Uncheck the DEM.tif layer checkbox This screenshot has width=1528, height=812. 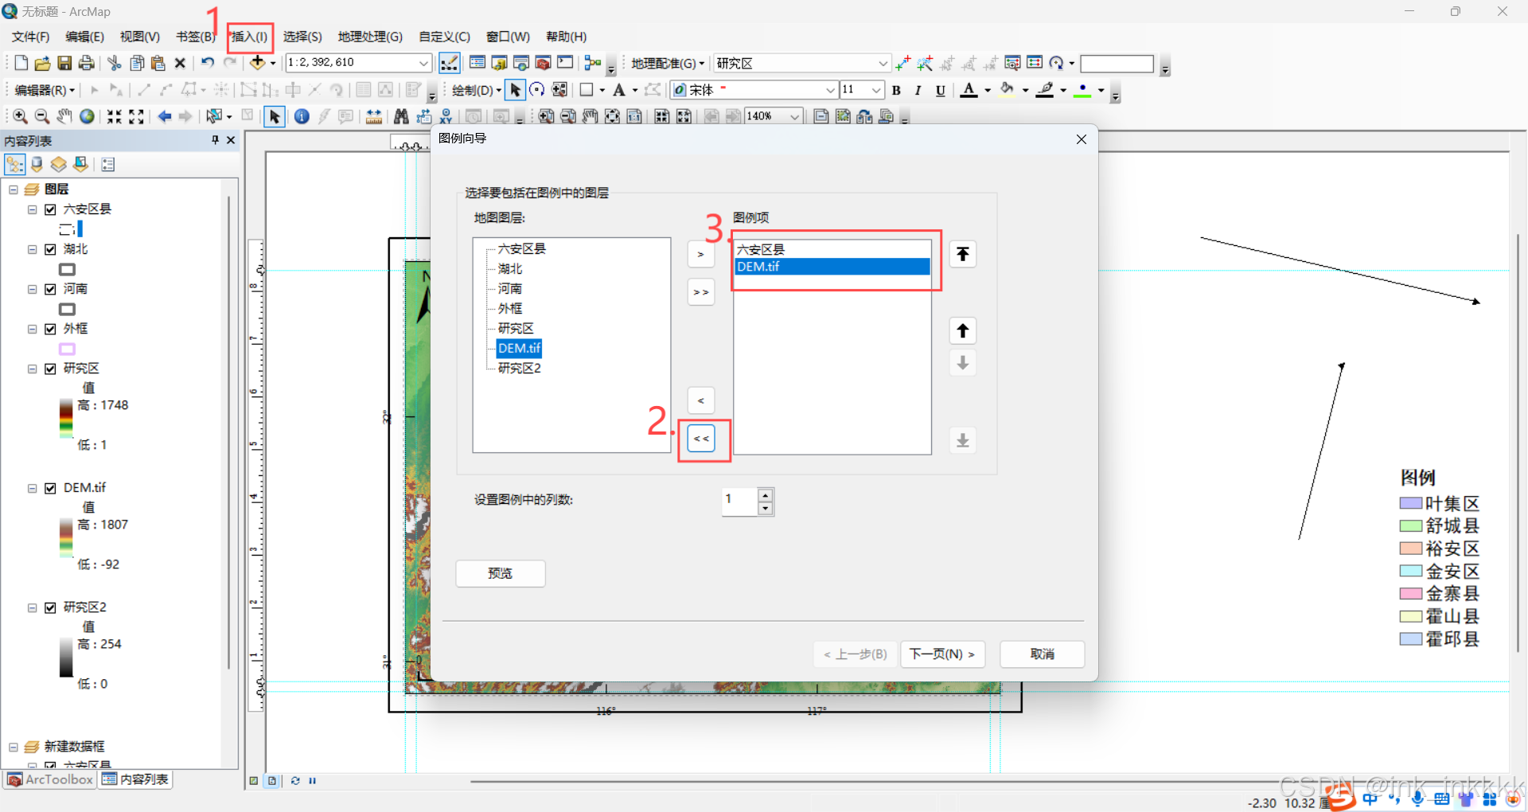[x=50, y=488]
